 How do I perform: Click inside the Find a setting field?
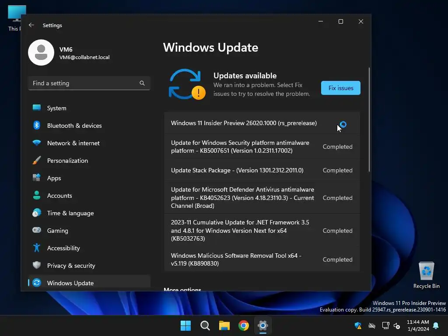(x=89, y=83)
